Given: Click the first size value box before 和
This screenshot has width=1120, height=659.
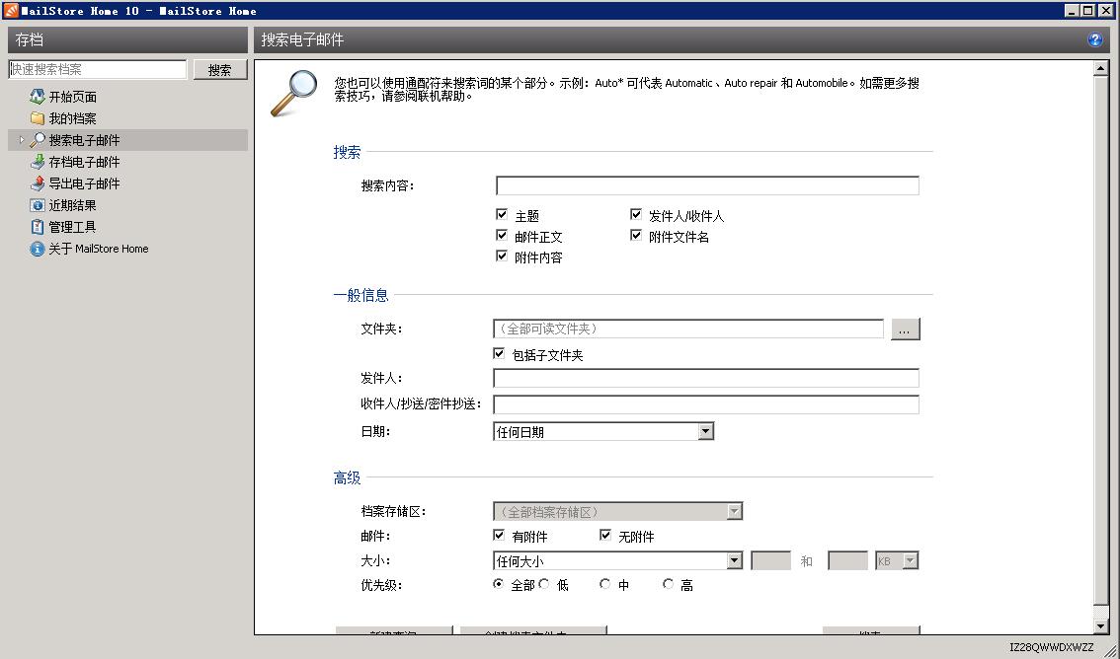Looking at the screenshot, I should click(770, 560).
